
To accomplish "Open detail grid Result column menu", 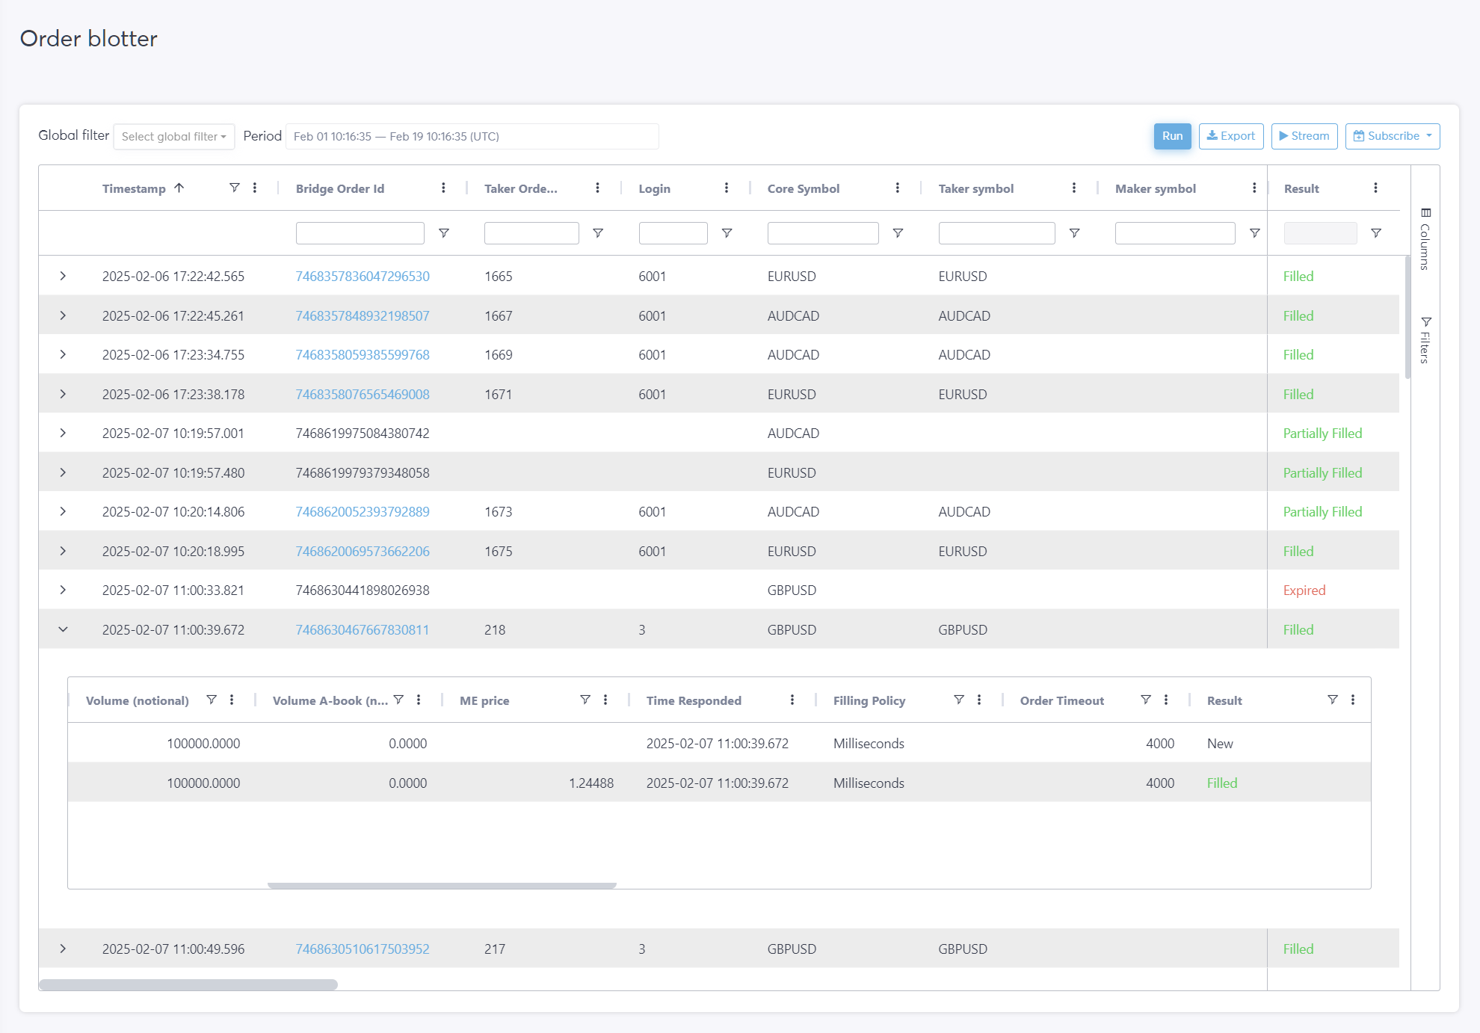I will (1353, 700).
